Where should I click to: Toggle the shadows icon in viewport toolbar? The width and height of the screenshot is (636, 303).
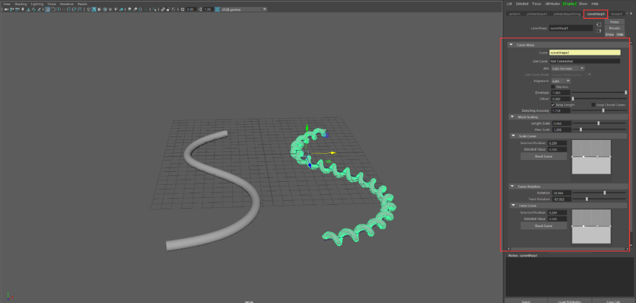[122, 9]
